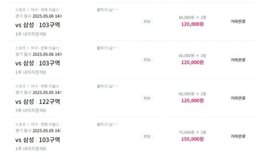The height and width of the screenshot is (159, 264).
Task: Select the 3루 내야지정석B seat label
Action: pos(31,111)
